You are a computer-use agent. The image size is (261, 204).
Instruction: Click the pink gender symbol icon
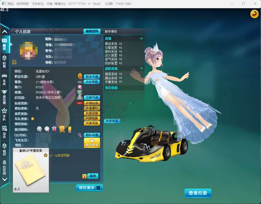(80, 135)
